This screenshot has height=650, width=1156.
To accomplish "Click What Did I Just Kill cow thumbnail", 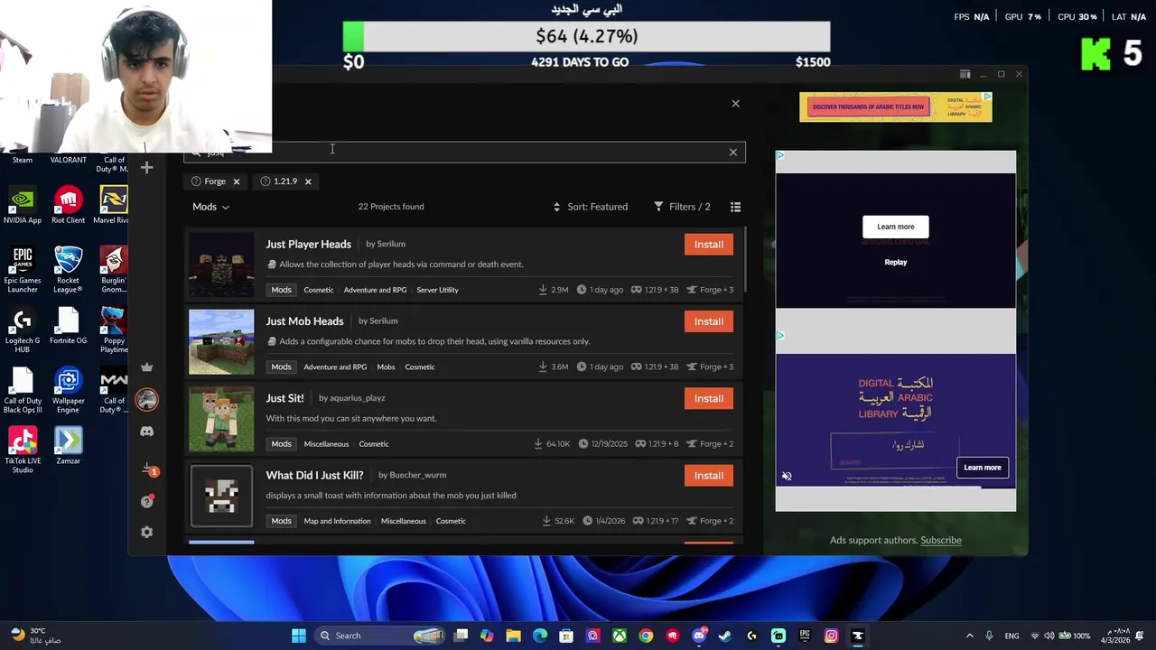I will 221,497.
